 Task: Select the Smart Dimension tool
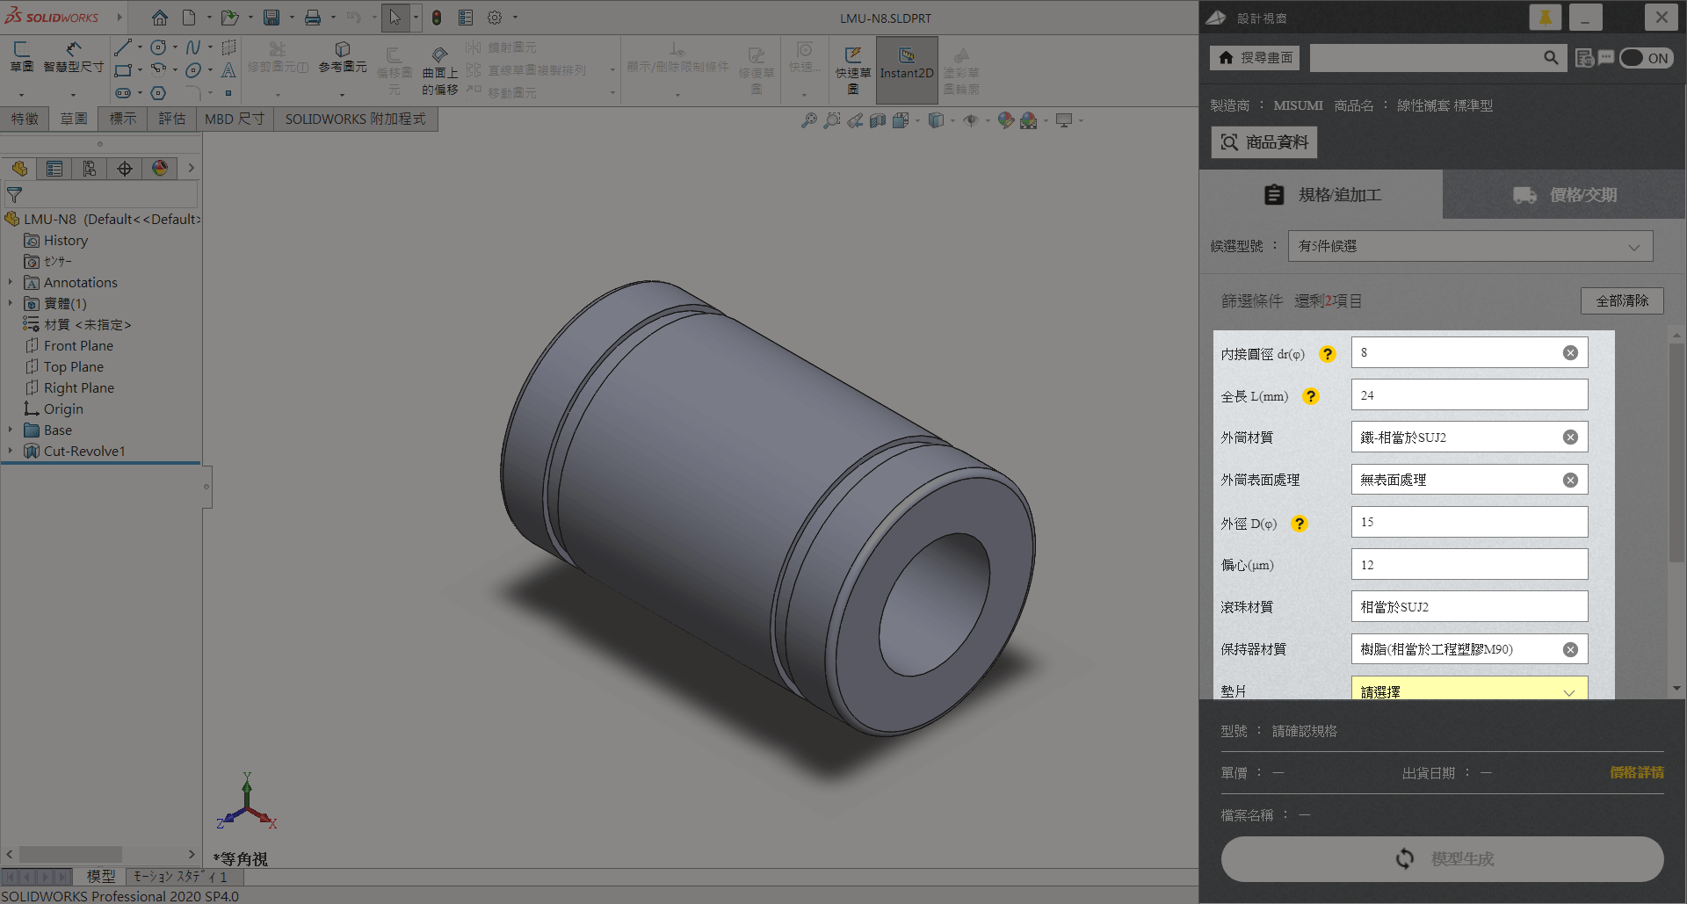click(74, 57)
